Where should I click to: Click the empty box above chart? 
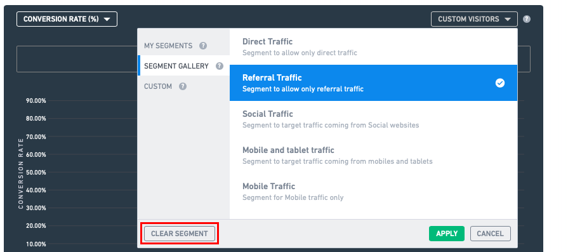(x=77, y=59)
